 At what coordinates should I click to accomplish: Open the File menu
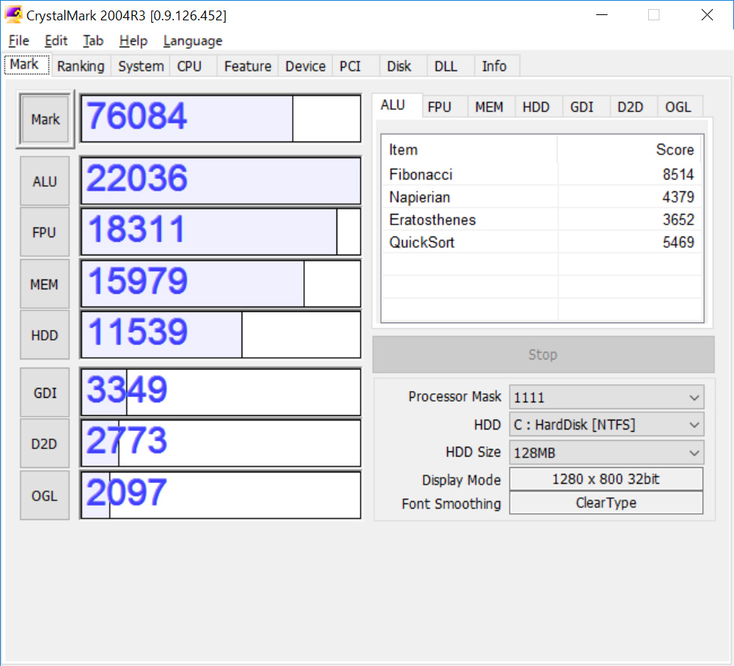(18, 41)
